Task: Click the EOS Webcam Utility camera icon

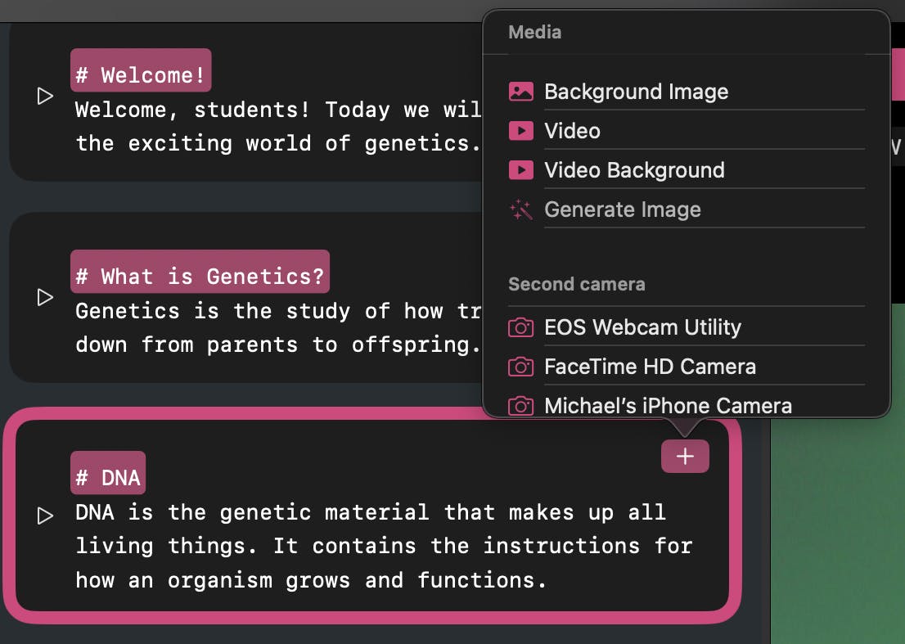Action: pyautogui.click(x=520, y=327)
